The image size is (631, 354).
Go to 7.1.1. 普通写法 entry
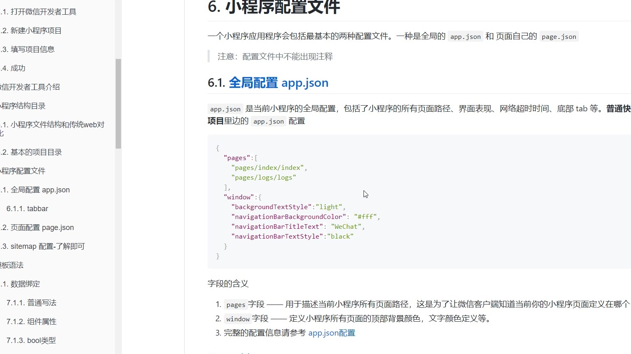tap(31, 303)
